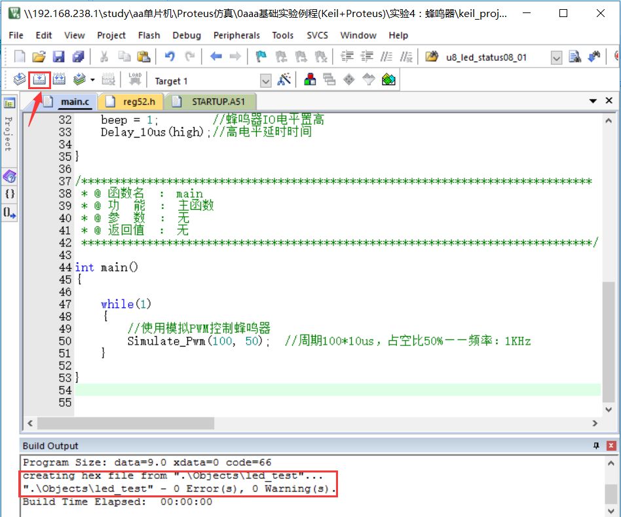The image size is (621, 517).
Task: Close the active editor tab
Action: pos(609,101)
